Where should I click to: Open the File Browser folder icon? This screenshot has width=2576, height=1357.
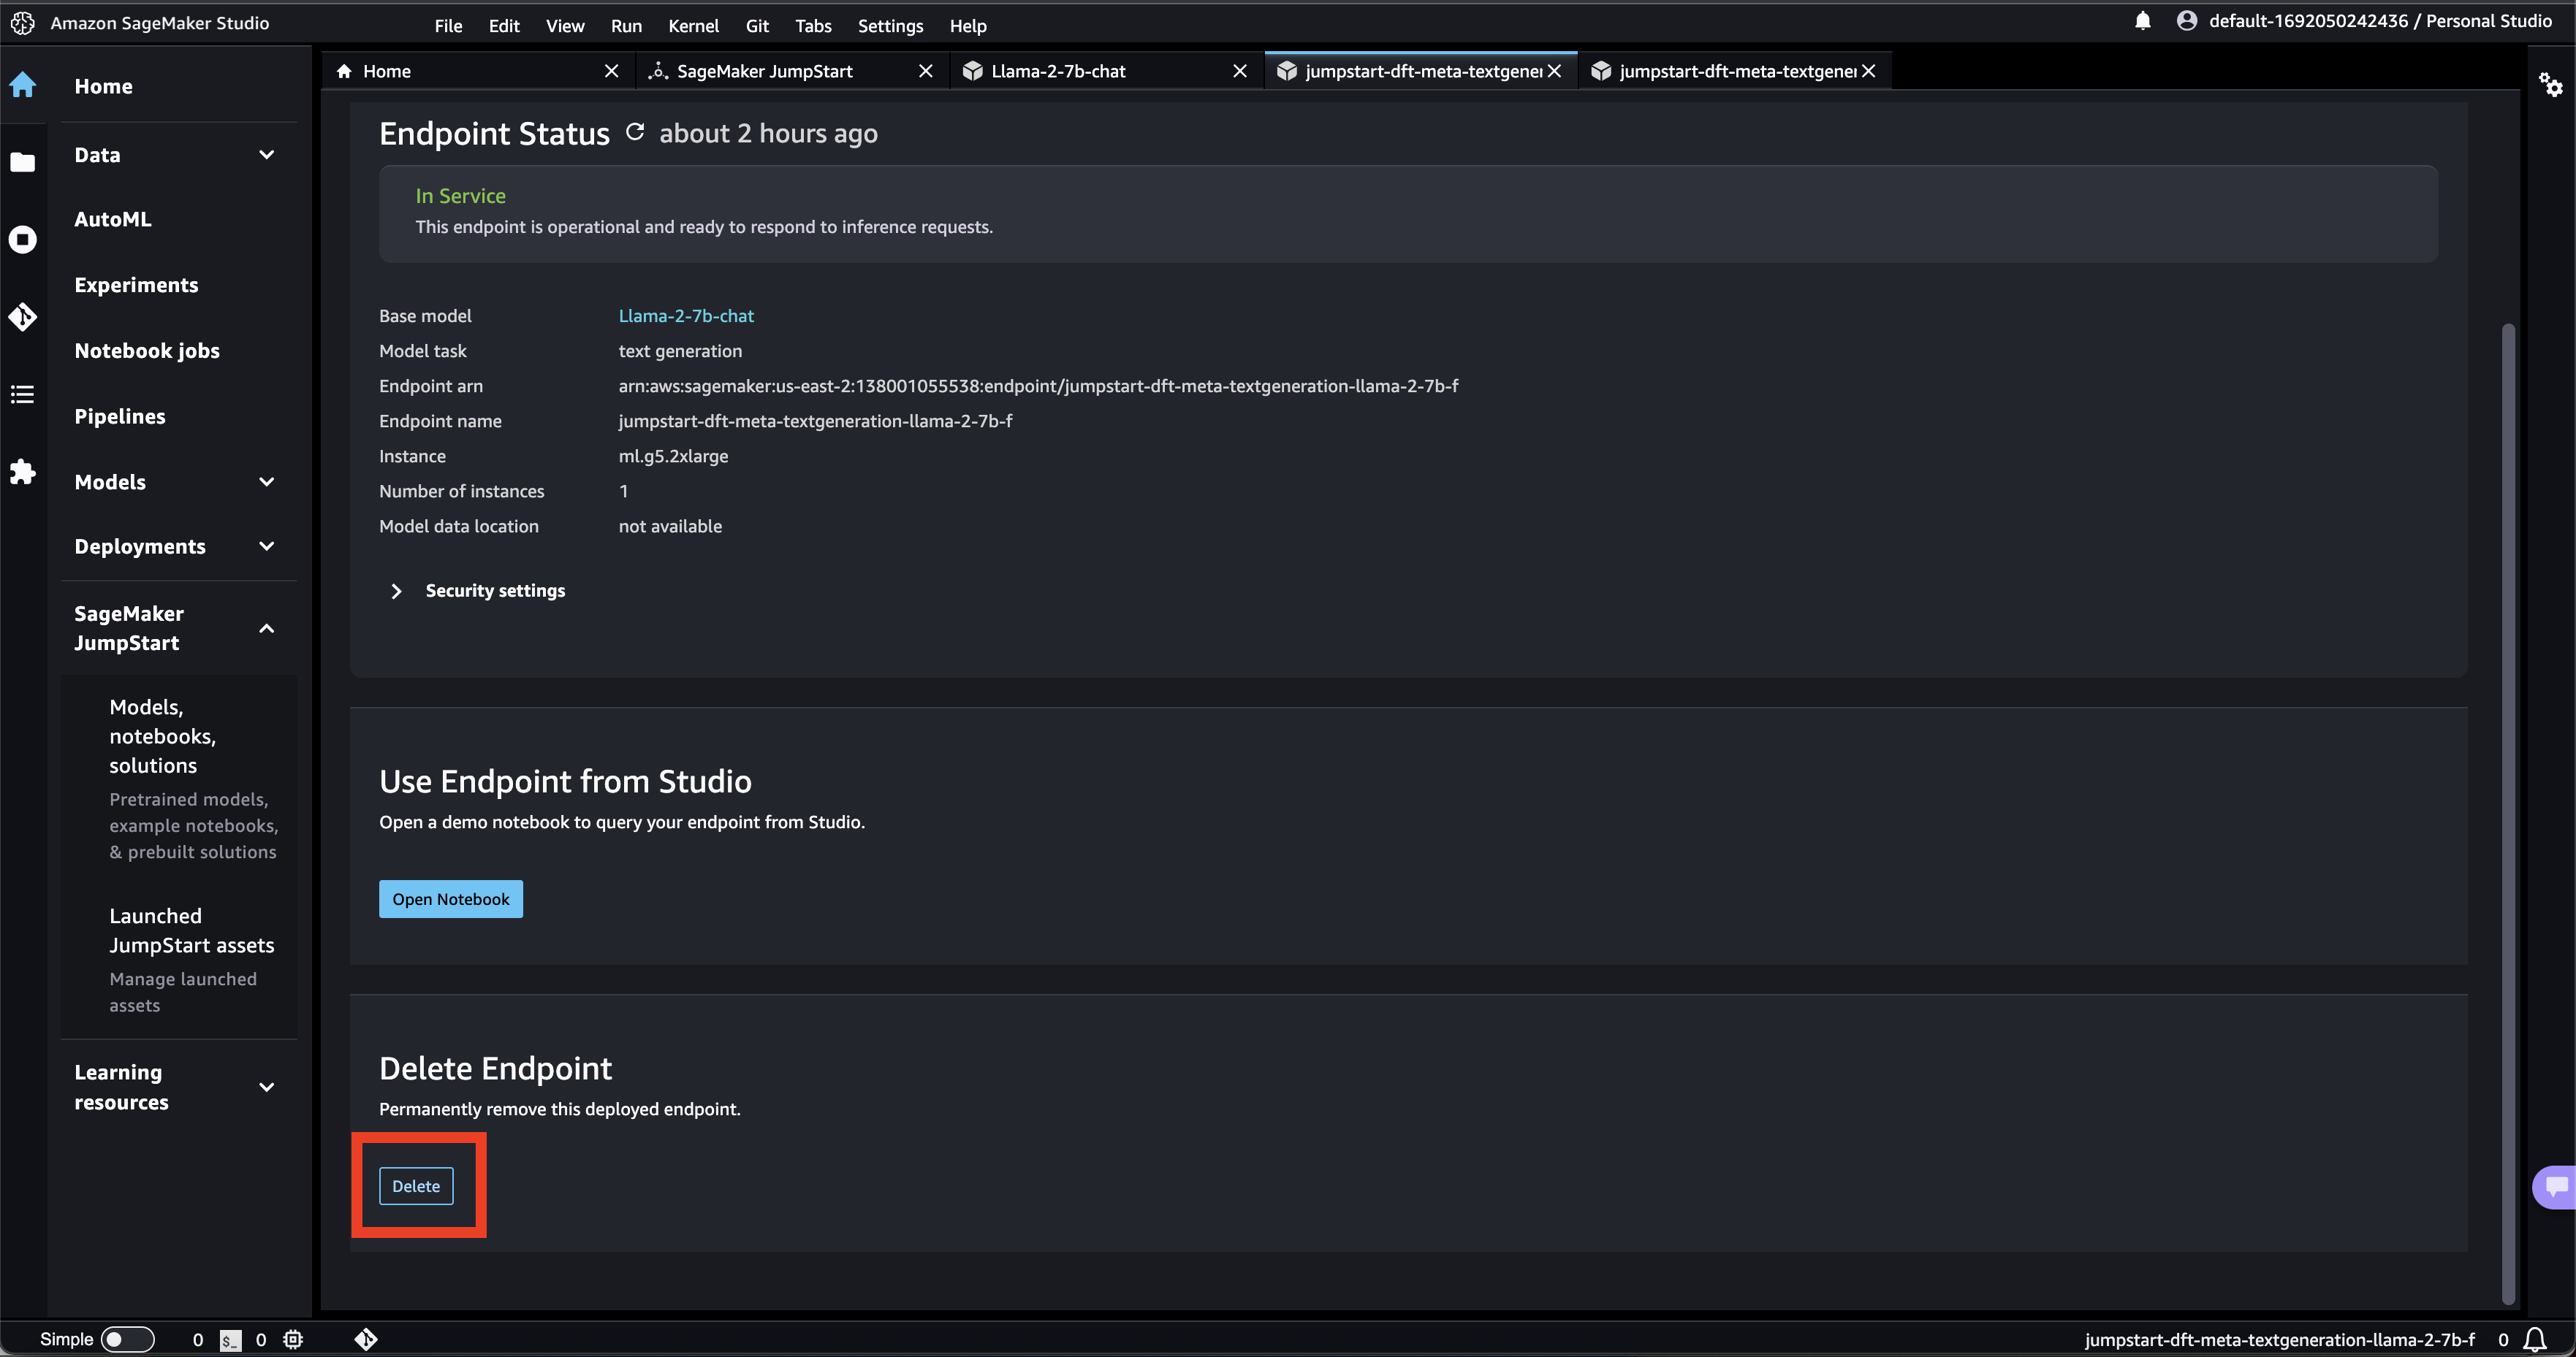point(23,162)
